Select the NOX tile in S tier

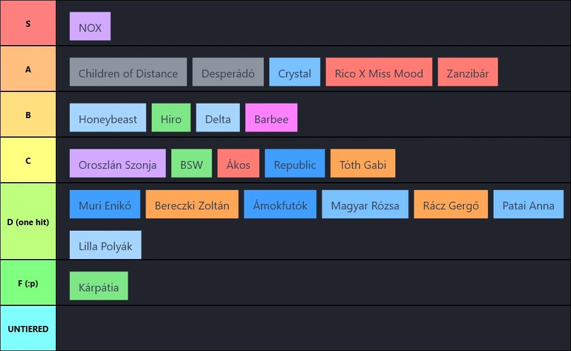pyautogui.click(x=90, y=26)
